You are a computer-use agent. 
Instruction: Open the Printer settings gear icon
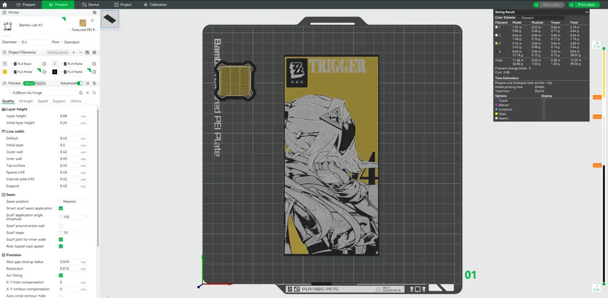(x=94, y=12)
